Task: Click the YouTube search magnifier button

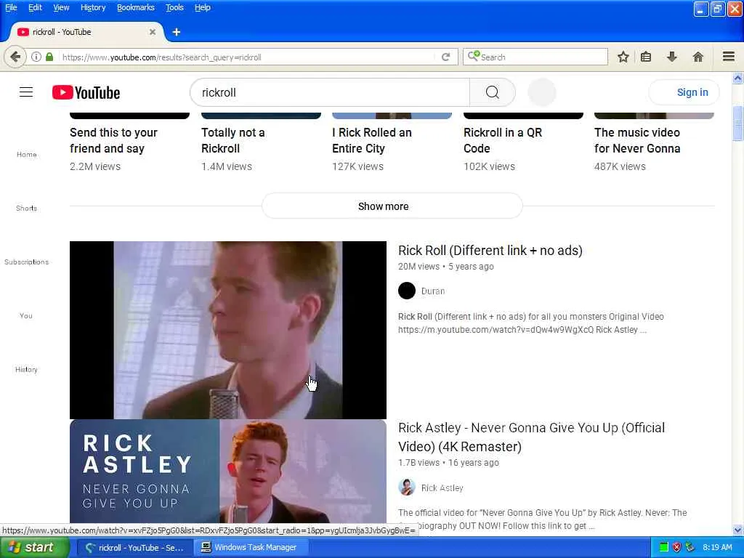Action: (492, 92)
